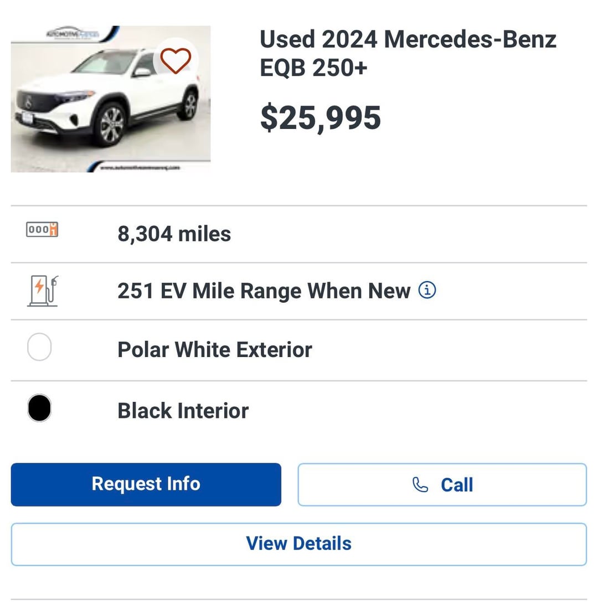The image size is (598, 615).
Task: Click the Black Interior label
Action: [183, 411]
